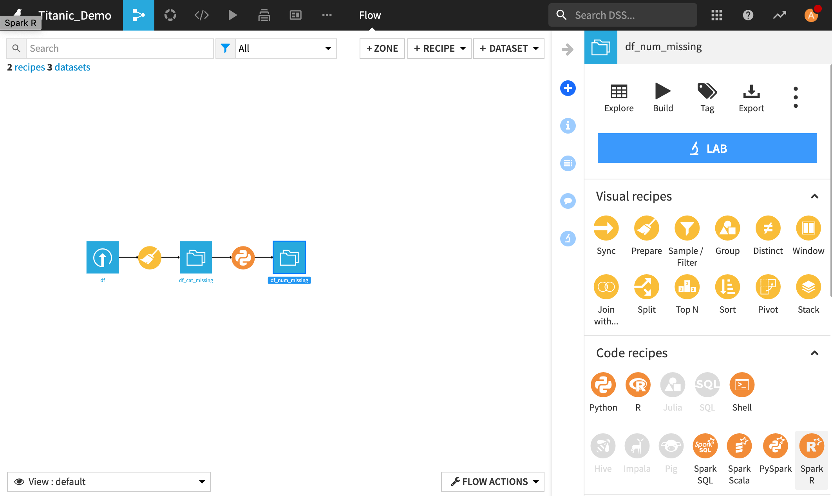Click the PySpark code recipe
The height and width of the screenshot is (496, 832).
click(x=775, y=446)
